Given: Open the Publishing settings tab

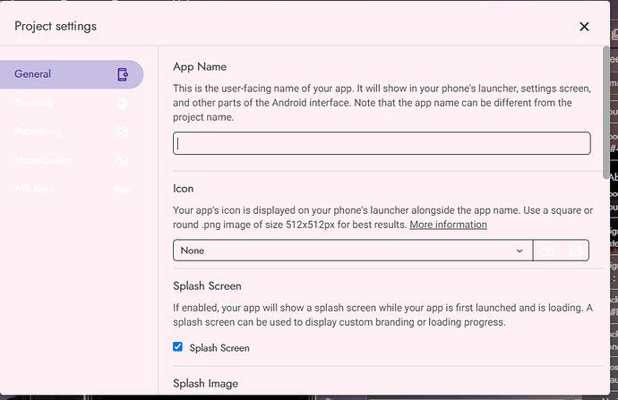Looking at the screenshot, I should [39, 132].
